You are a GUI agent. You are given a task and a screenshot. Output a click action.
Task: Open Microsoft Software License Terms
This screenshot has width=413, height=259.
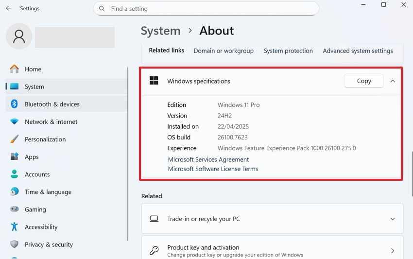tap(213, 169)
